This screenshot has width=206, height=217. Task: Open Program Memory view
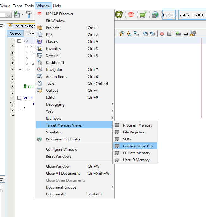coord(135,125)
